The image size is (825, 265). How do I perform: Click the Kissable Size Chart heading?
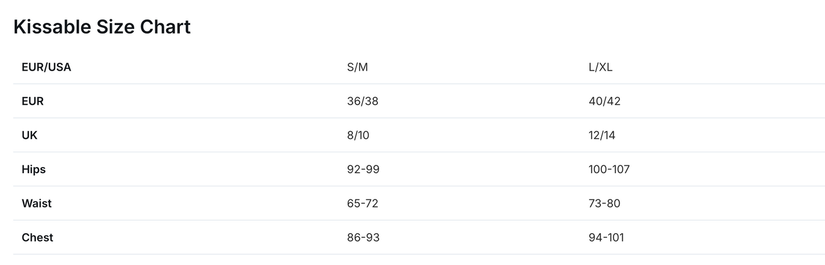(102, 27)
